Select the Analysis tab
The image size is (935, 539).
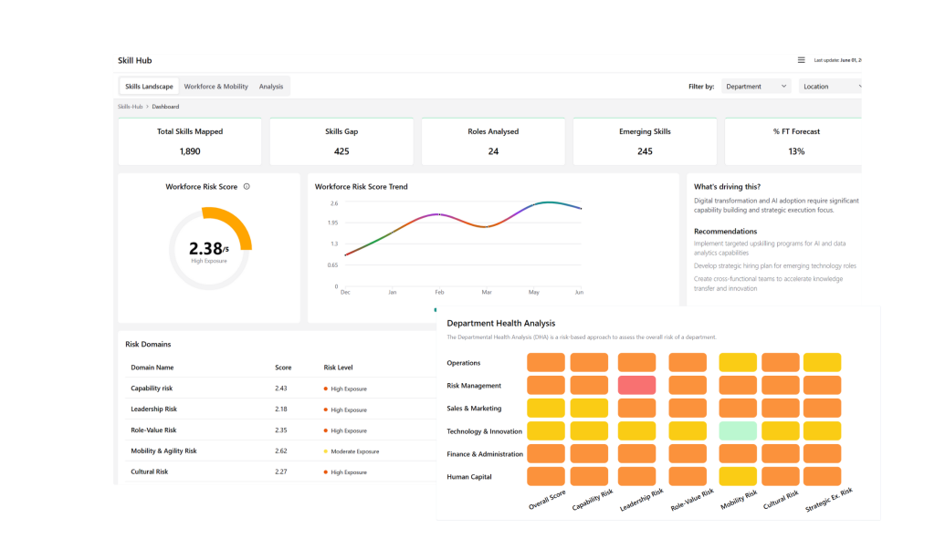271,87
